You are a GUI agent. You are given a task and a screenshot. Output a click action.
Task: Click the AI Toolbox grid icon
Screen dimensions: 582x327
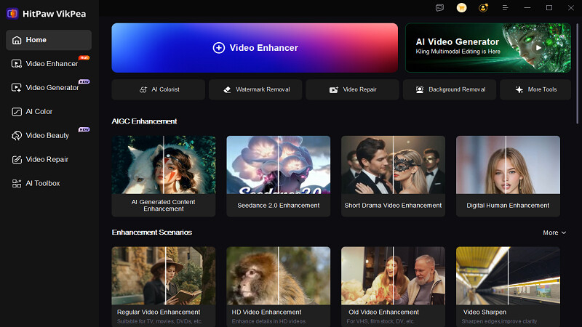(17, 184)
